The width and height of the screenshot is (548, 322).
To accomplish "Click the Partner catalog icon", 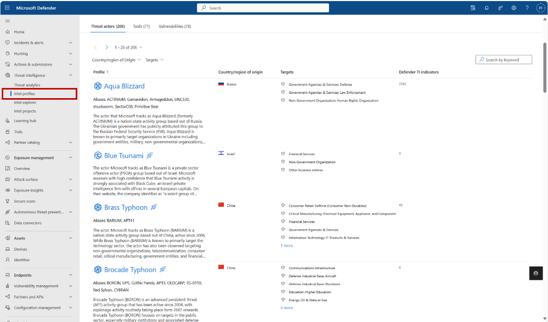I will point(8,143).
